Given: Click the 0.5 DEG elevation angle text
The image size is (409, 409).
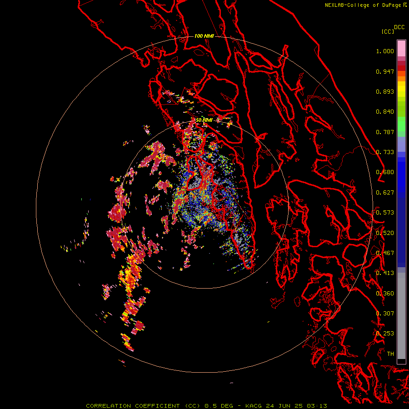Looking at the screenshot, I should (x=219, y=406).
